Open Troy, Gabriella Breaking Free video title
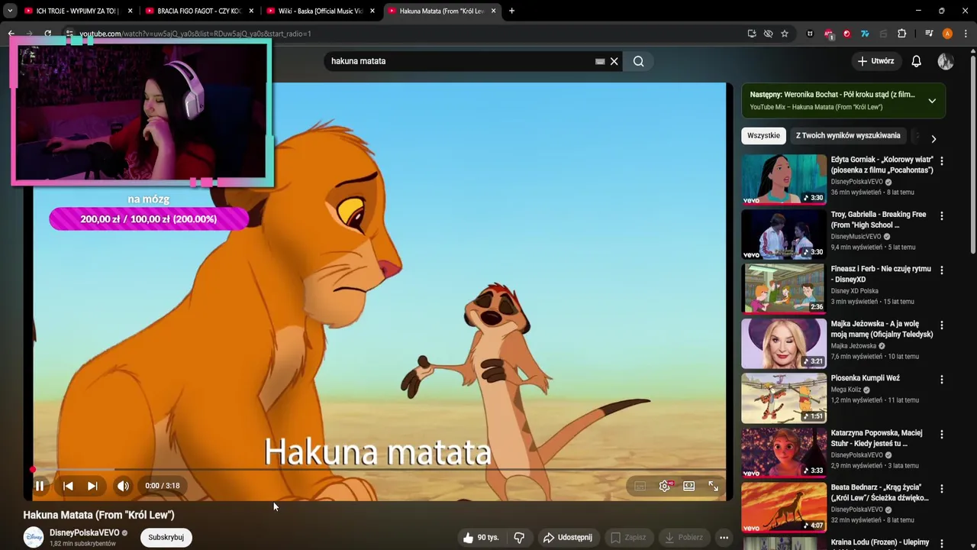 click(x=879, y=220)
